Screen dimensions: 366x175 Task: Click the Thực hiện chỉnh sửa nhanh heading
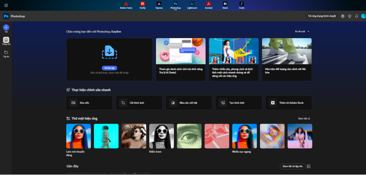[x=91, y=90]
